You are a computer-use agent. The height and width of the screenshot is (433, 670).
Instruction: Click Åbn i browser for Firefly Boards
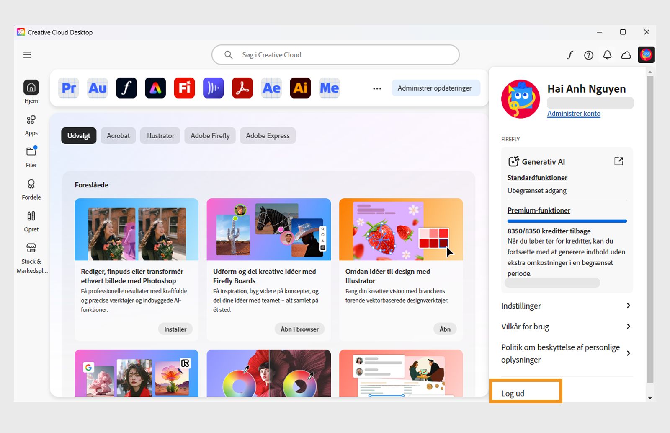pos(299,329)
